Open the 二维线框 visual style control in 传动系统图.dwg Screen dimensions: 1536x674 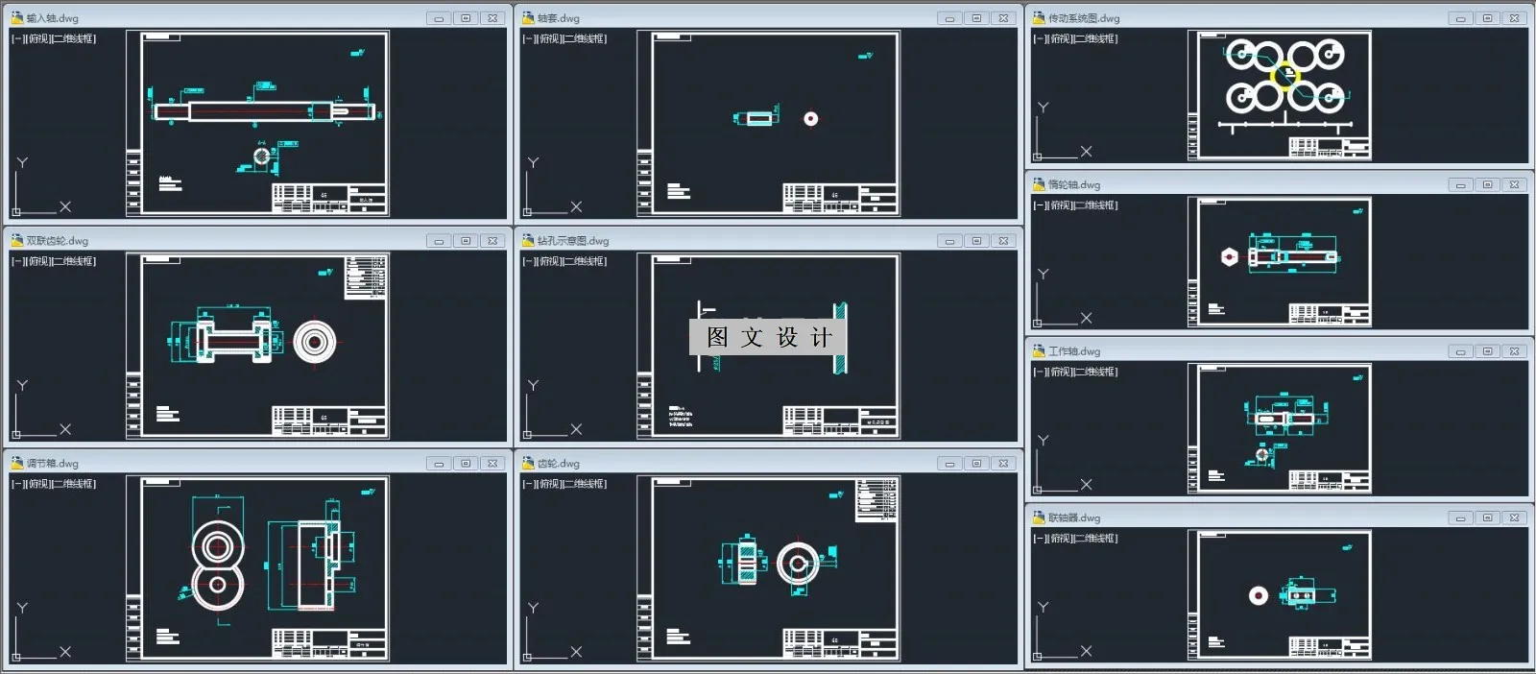(1094, 39)
